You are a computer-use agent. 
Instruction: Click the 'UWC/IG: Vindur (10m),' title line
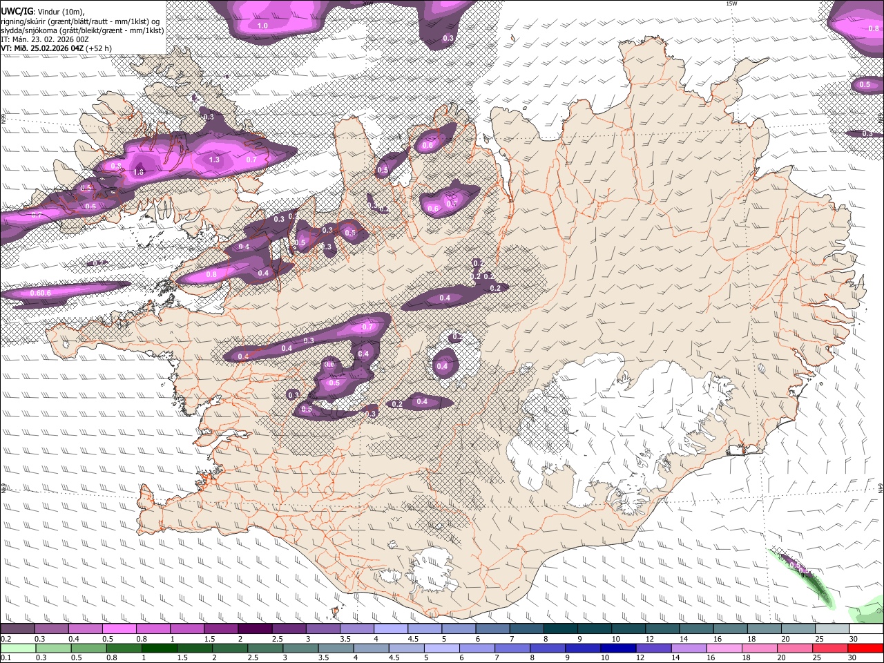(43, 11)
